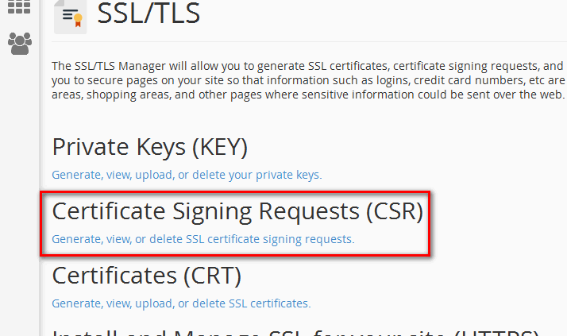Screen dimensions: 567x336
Task: Click the SSL/TLS certificate page icon
Action: coord(71,16)
